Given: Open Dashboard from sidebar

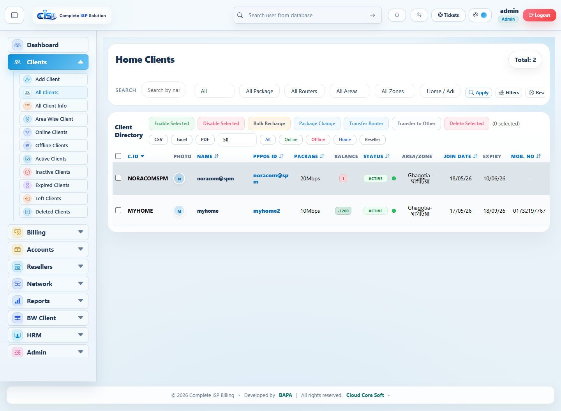Looking at the screenshot, I should pos(48,45).
